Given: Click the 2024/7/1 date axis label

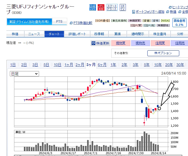Looking at the screenshot, I should [x=91, y=153].
